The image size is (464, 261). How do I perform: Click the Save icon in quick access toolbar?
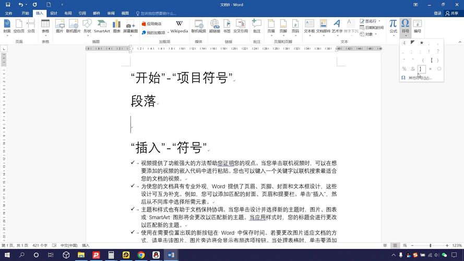(8, 5)
